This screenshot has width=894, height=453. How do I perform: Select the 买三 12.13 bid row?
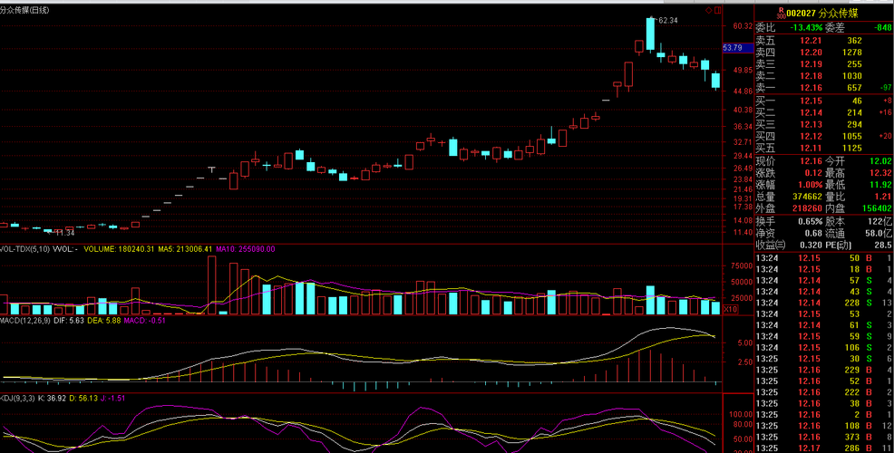(823, 125)
